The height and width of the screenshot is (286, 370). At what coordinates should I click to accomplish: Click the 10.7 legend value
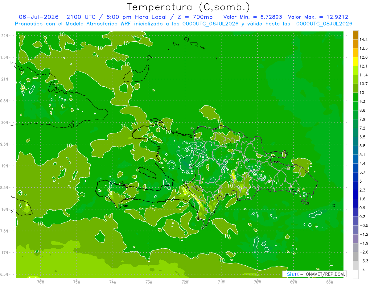(364, 84)
